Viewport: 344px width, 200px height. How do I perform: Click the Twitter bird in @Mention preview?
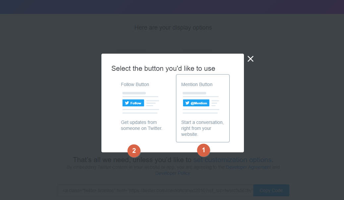[187, 103]
